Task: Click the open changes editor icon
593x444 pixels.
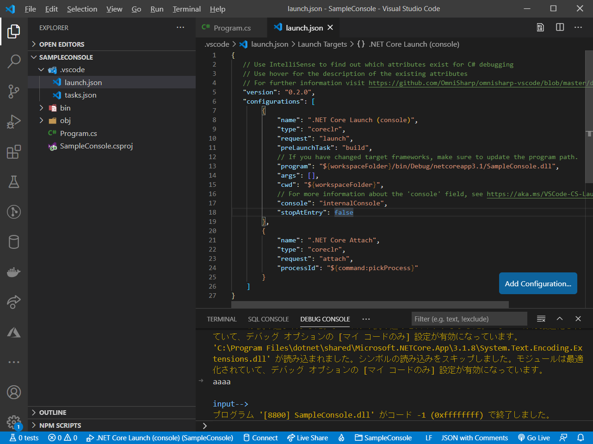Action: (540, 27)
